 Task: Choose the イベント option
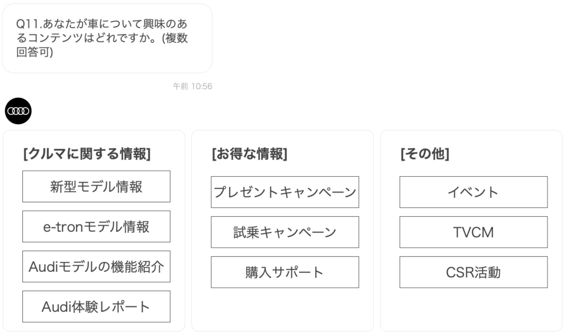474,192
